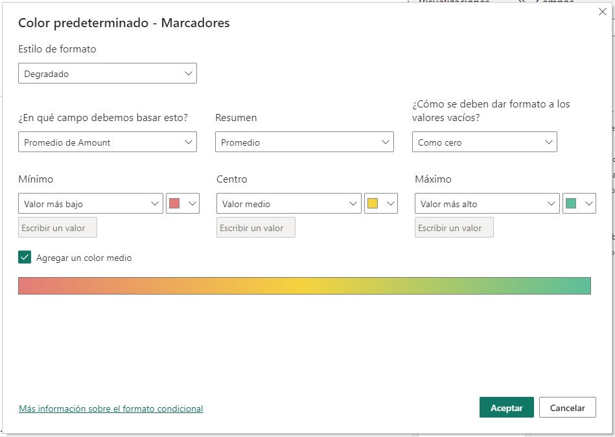Expand the Como cero empty values dropdown

484,142
